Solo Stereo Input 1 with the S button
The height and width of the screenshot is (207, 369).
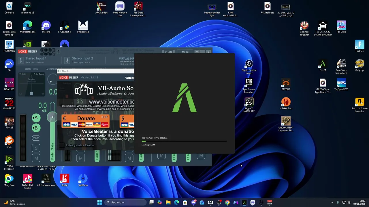36,148
